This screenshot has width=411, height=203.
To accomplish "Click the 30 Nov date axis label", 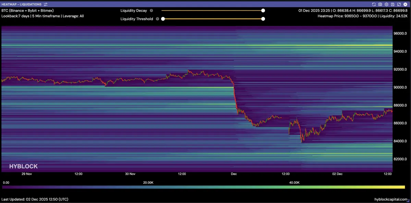I will point(130,174).
